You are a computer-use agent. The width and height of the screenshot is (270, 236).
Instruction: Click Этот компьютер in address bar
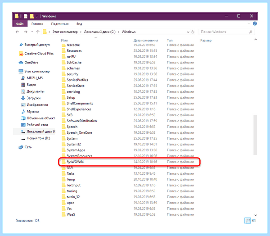tap(65, 32)
